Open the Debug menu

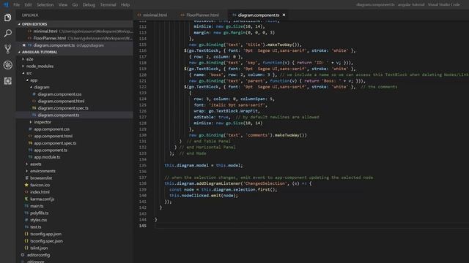point(89,5)
